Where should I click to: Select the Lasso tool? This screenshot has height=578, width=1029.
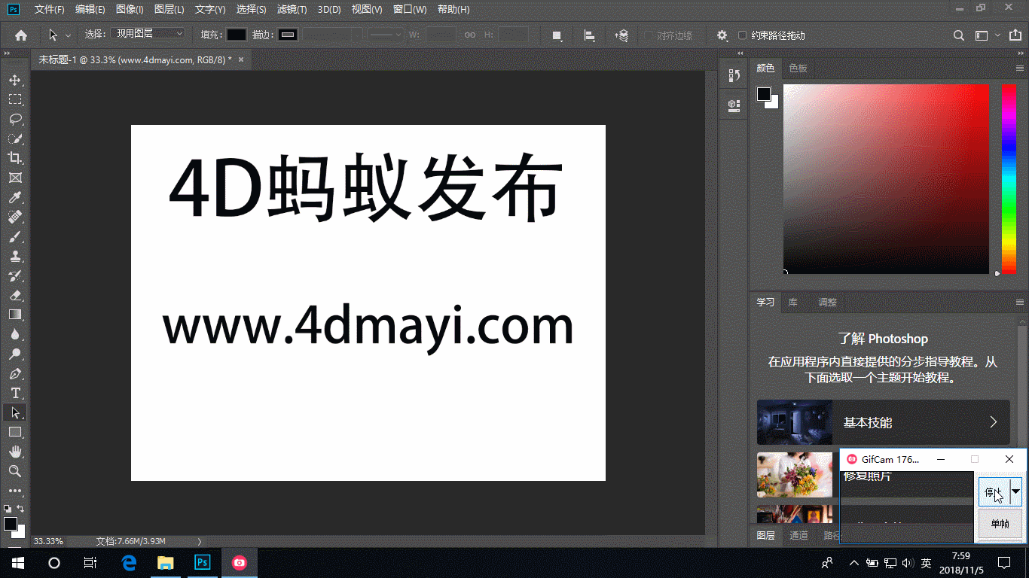[15, 119]
